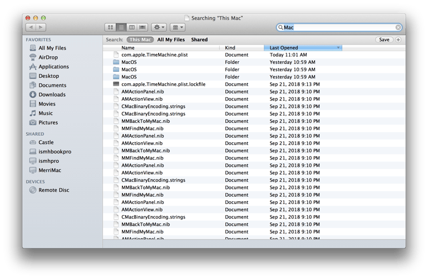This screenshot has width=428, height=279.
Task: Select shared computer ismhpro
Action: pyautogui.click(x=44, y=161)
